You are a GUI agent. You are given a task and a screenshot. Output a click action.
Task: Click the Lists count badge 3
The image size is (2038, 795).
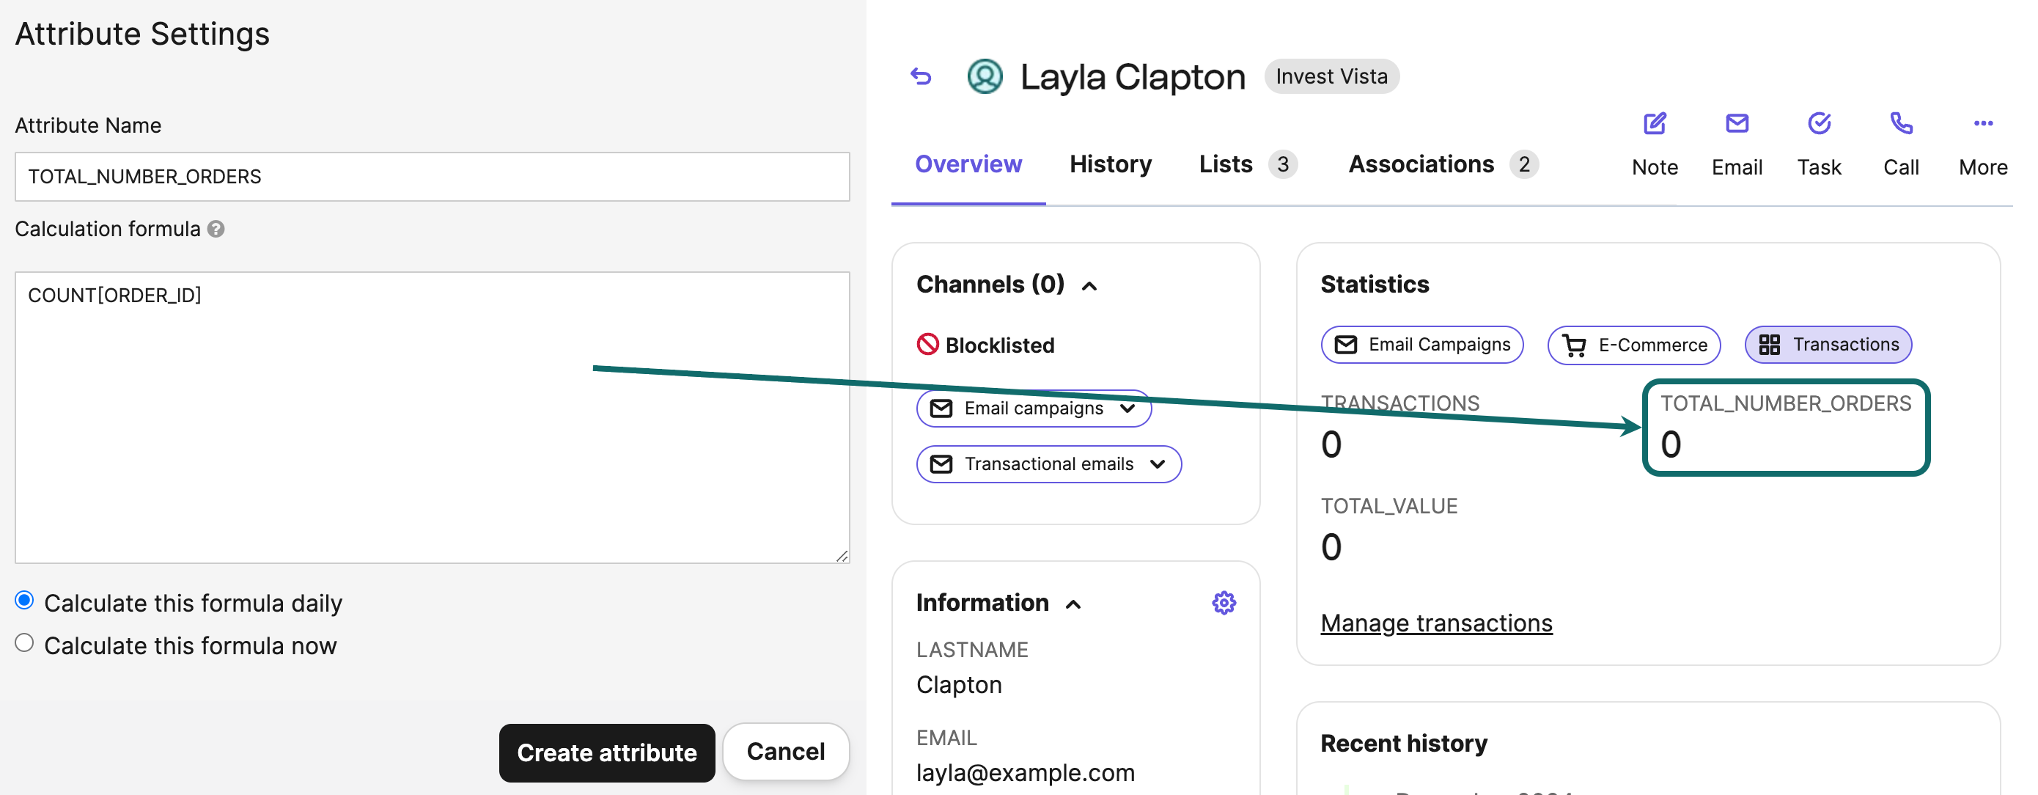tap(1282, 164)
